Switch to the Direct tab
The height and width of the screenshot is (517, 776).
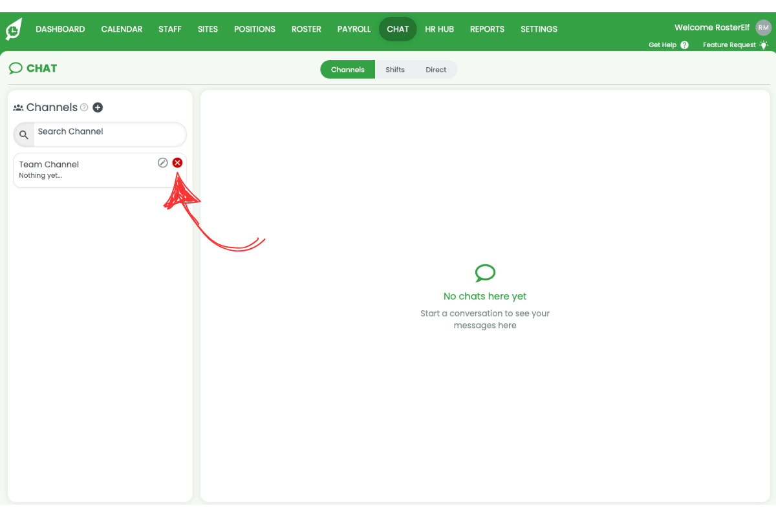click(436, 70)
